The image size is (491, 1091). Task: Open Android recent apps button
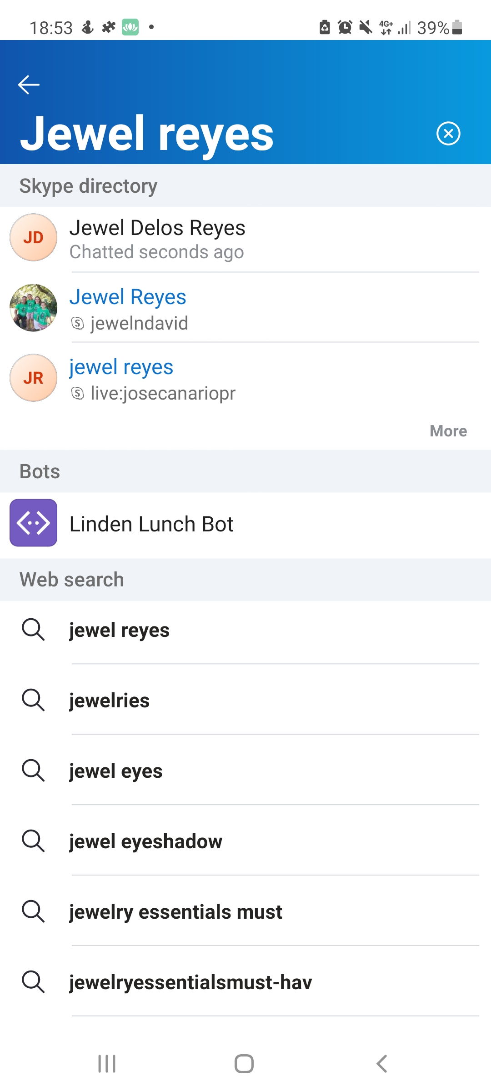click(107, 1064)
